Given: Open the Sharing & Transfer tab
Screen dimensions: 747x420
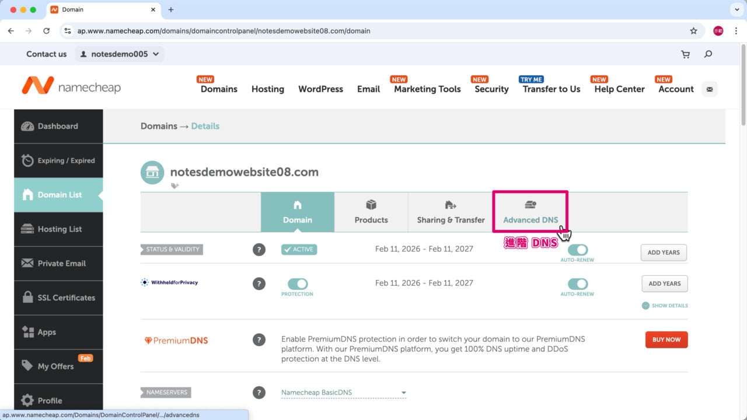Looking at the screenshot, I should coord(451,212).
